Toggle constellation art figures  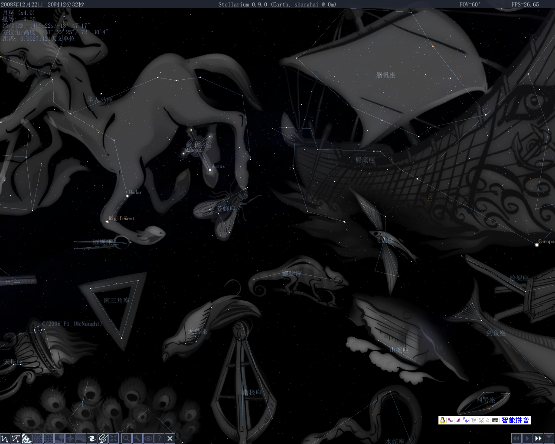tap(27, 438)
